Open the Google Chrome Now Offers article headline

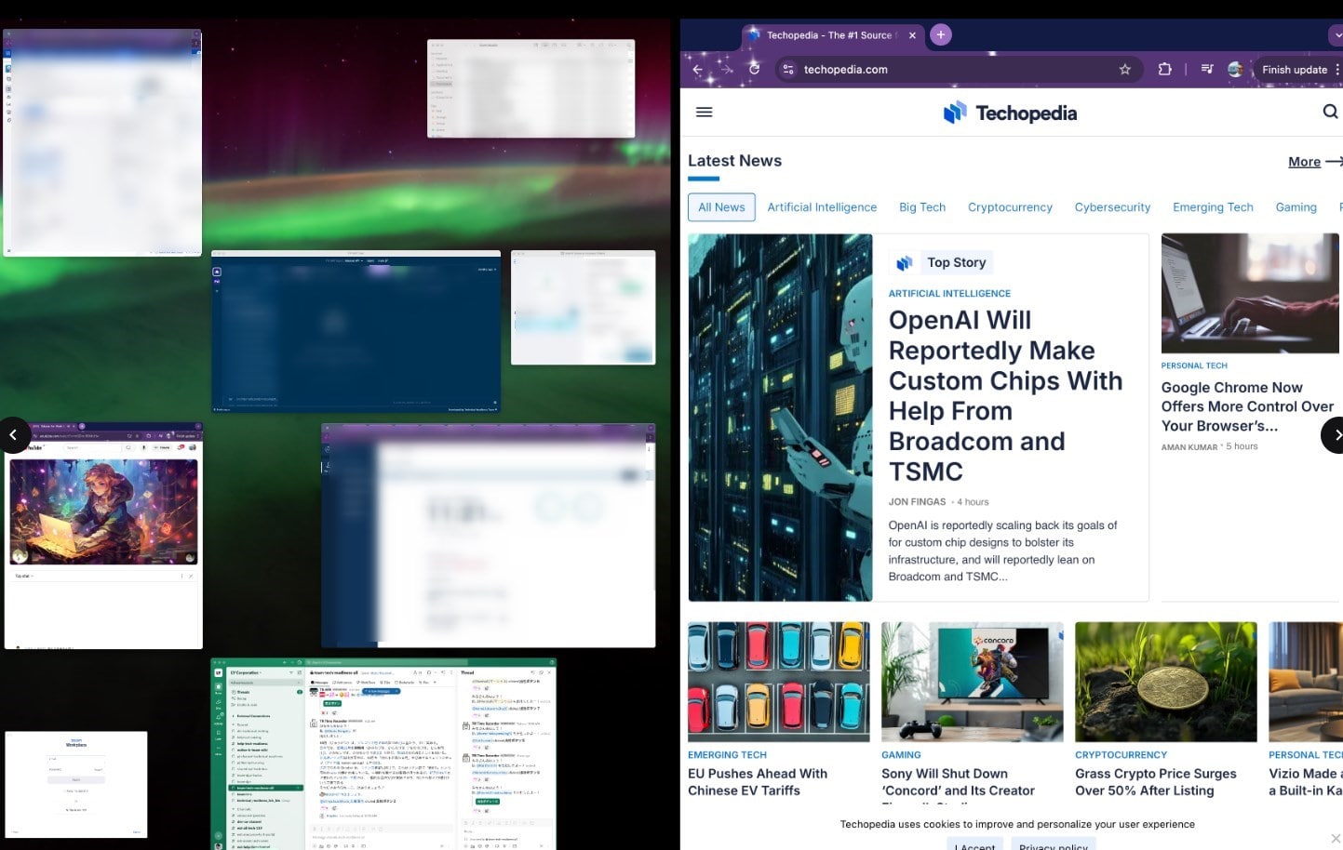[x=1247, y=406]
